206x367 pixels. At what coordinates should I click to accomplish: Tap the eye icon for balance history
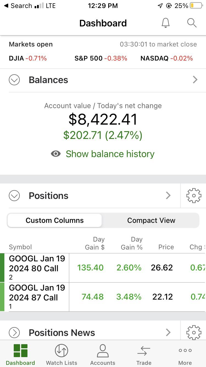click(56, 154)
